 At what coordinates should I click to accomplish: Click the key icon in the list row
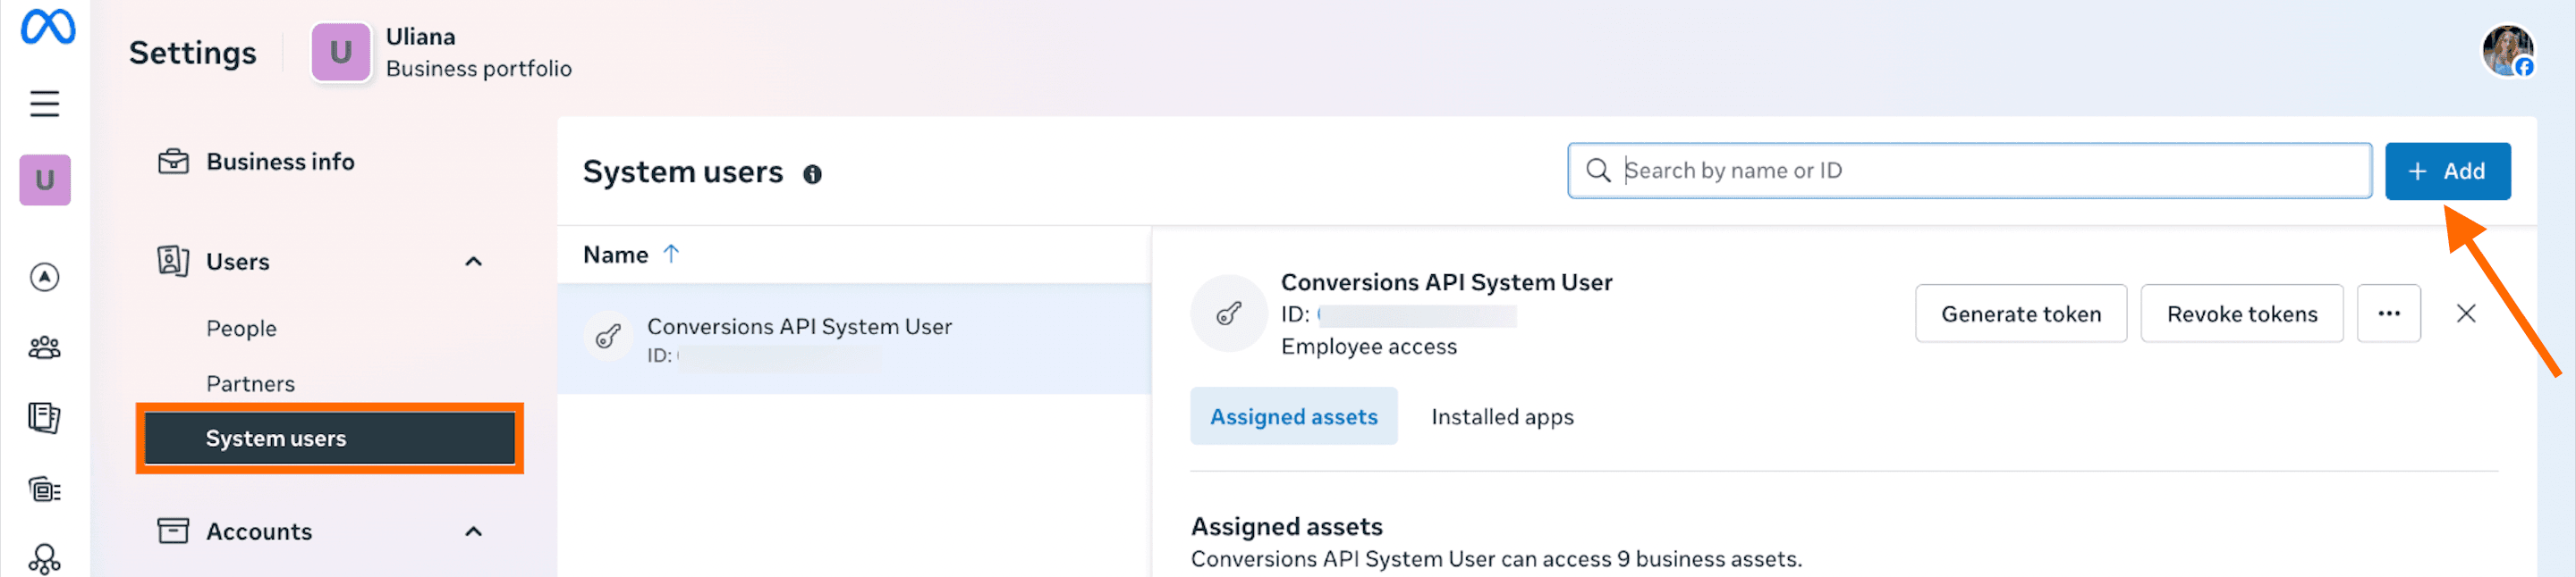(608, 338)
